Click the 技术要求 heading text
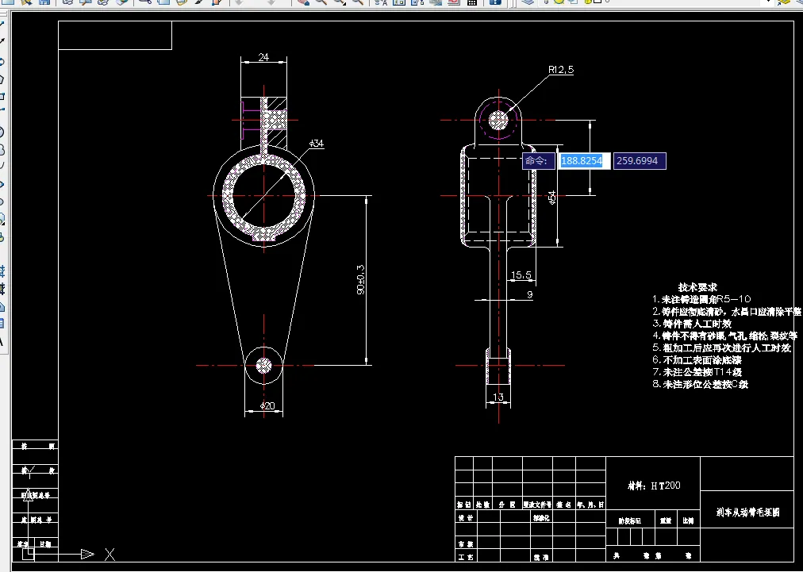Viewport: 803px width, 572px height. [x=697, y=288]
